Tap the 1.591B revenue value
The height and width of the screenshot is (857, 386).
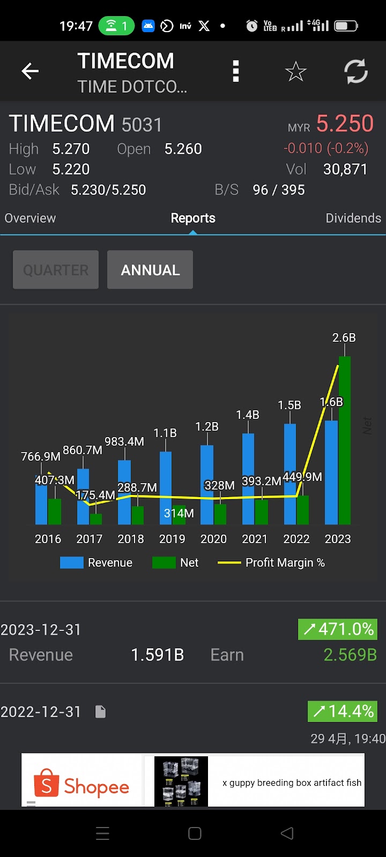(158, 655)
